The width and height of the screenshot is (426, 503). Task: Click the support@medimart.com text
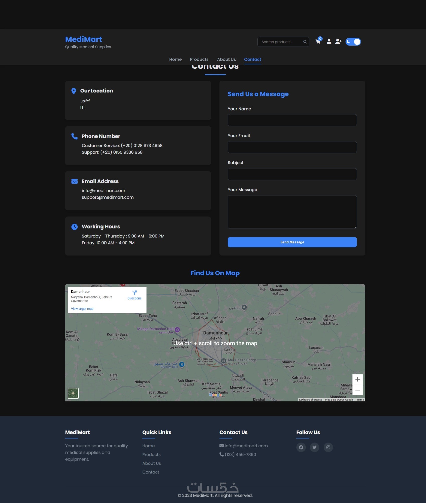(x=108, y=197)
